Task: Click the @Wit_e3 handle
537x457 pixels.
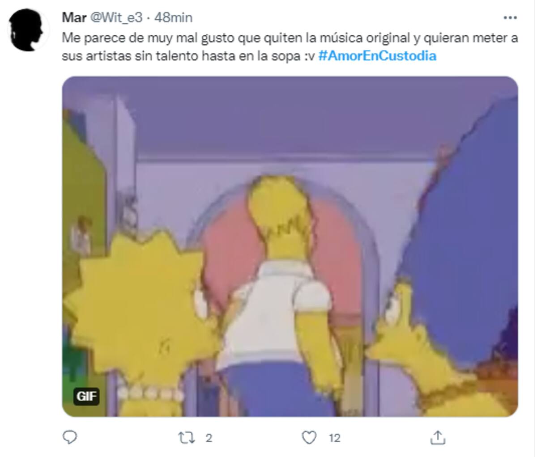Action: (117, 17)
